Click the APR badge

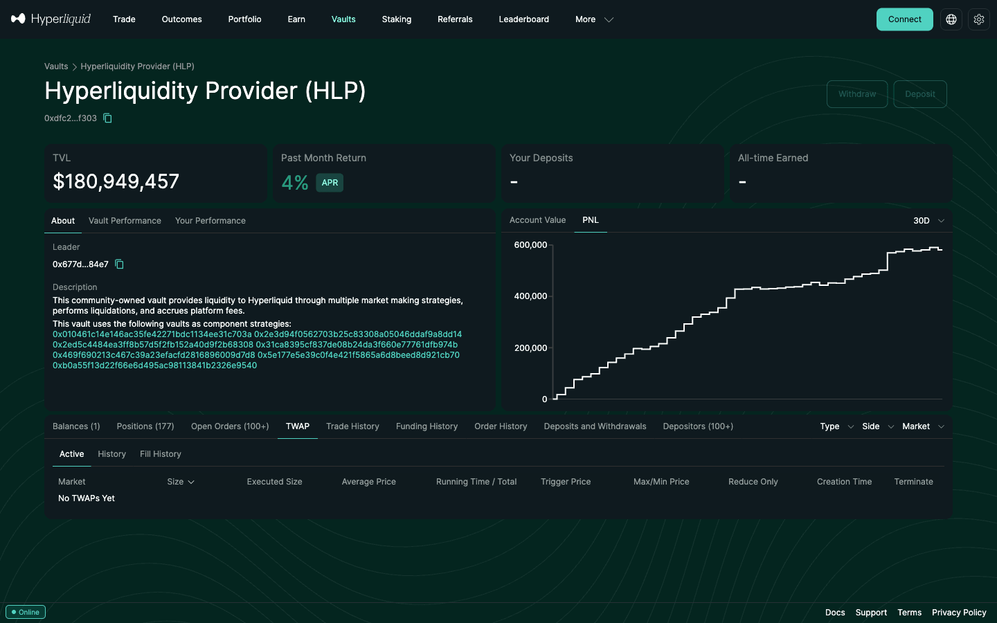330,183
